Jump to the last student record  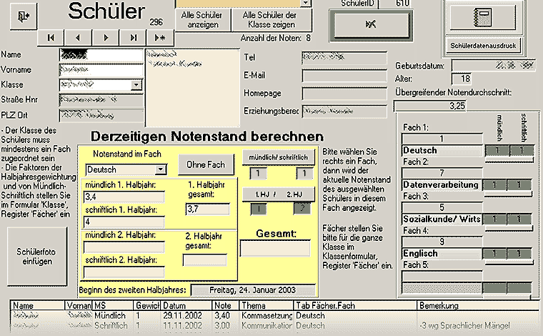134,37
